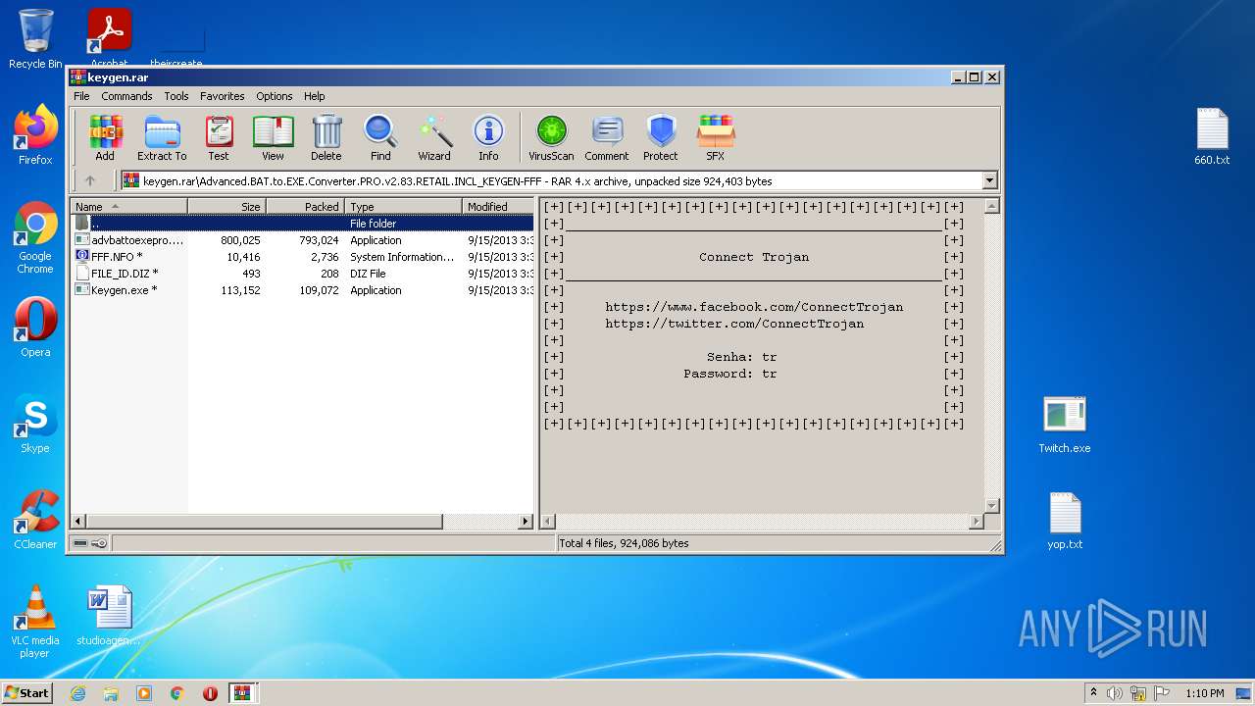Screen dimensions: 1255x706
Task: Click the comment pane scroll-down arrow
Action: pos(991,505)
